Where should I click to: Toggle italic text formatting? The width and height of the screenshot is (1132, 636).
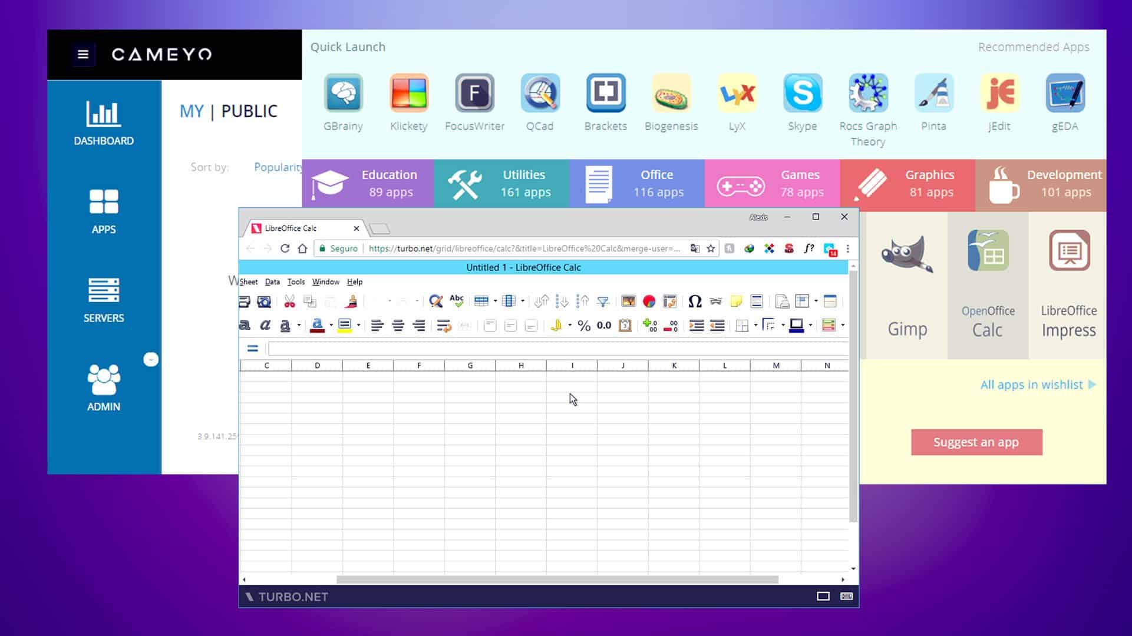pos(265,325)
